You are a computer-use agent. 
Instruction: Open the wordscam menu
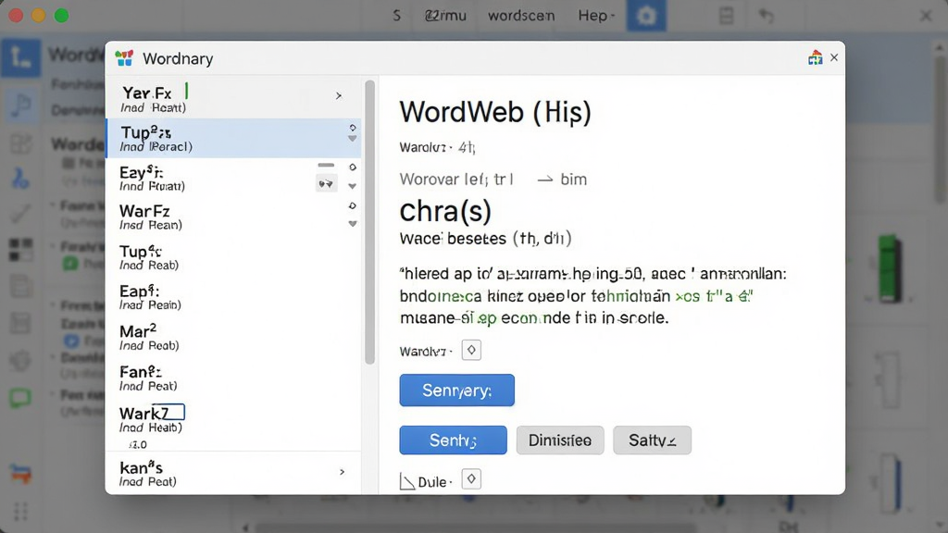click(x=521, y=15)
